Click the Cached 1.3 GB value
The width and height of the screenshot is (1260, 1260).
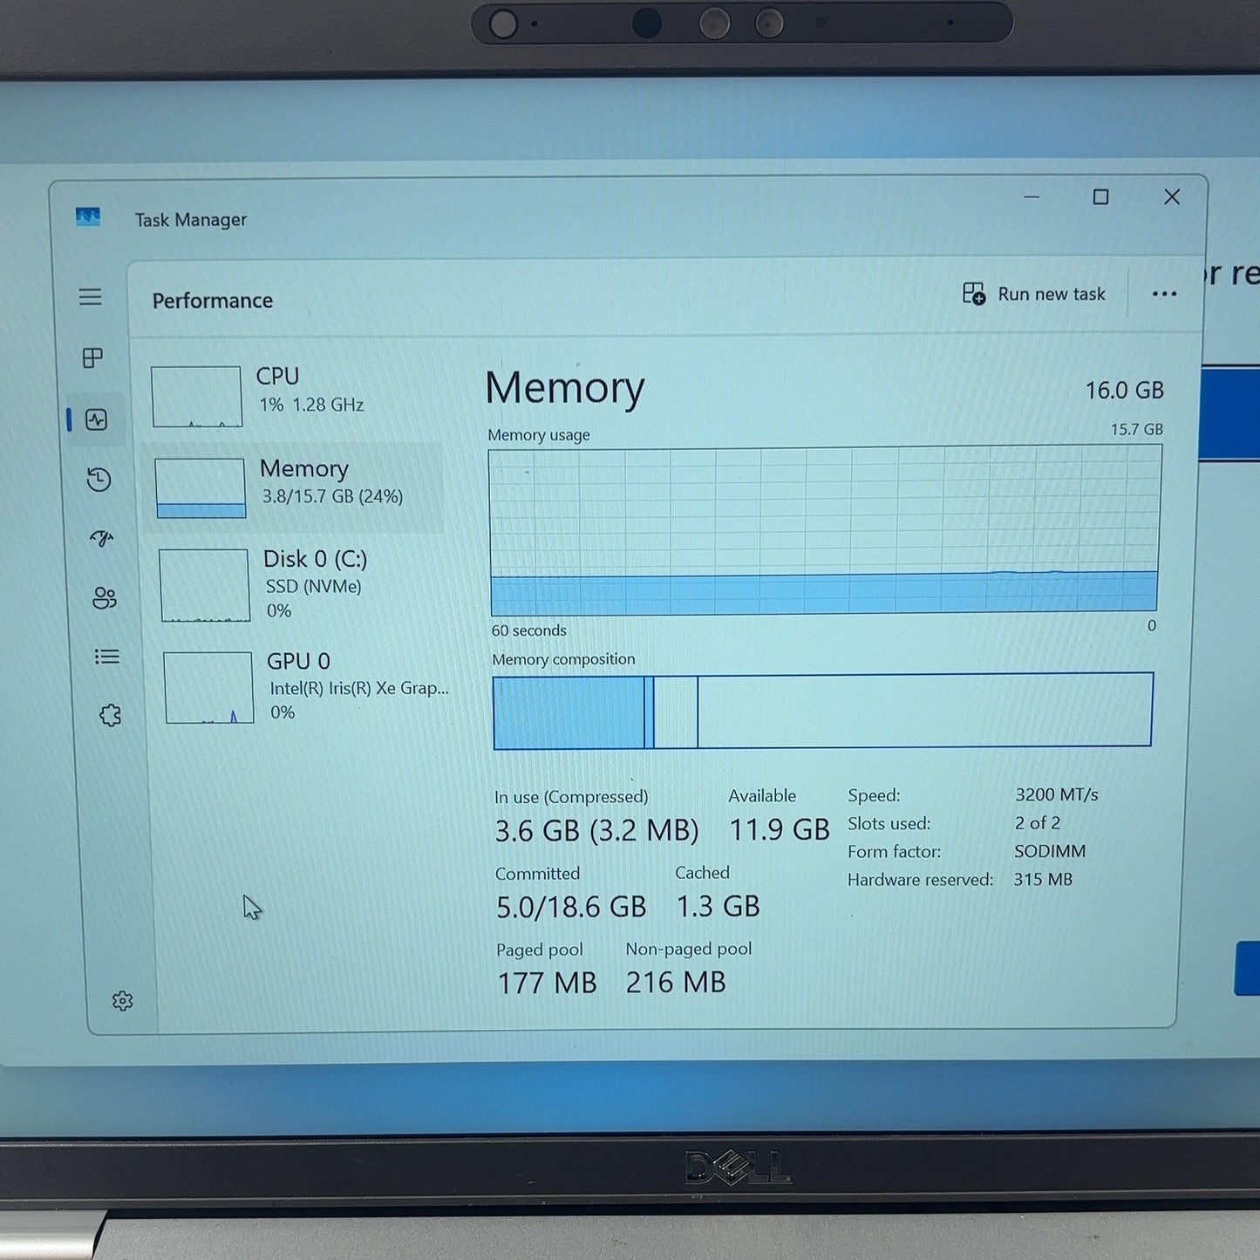pos(719,907)
